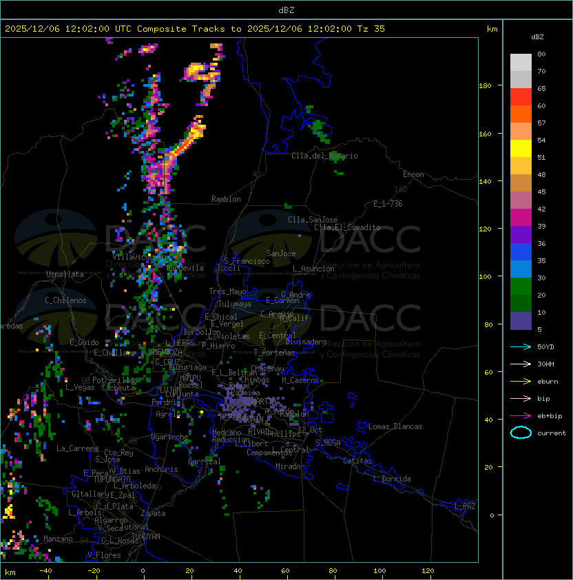This screenshot has height=580, width=573.
Task: Click the 'MENDOZA' city label
Action: click(167, 352)
